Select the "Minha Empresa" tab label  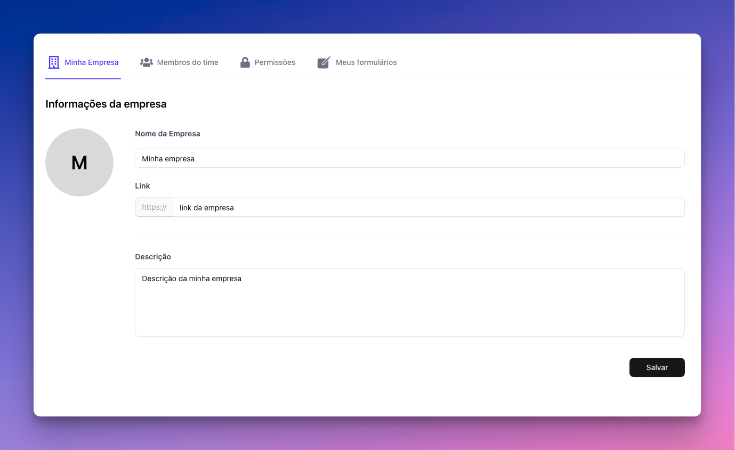[x=92, y=62]
